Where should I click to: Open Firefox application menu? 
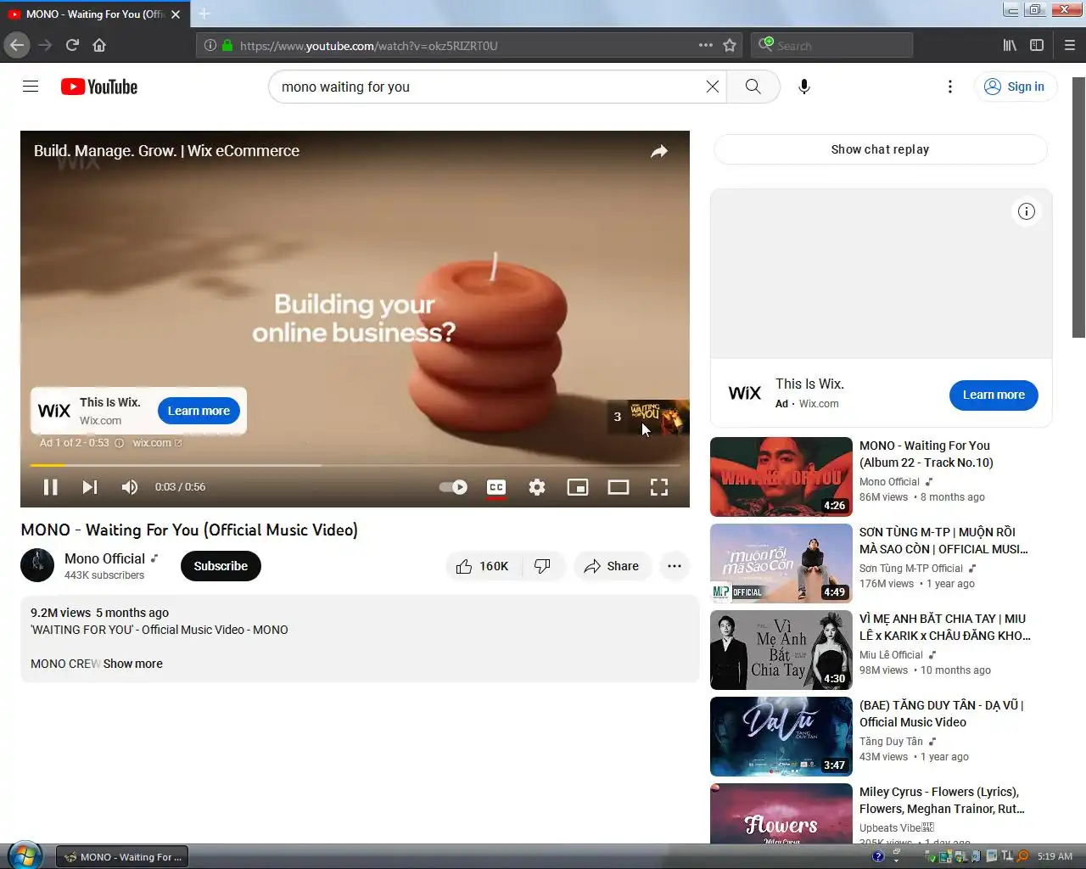pos(1070,45)
